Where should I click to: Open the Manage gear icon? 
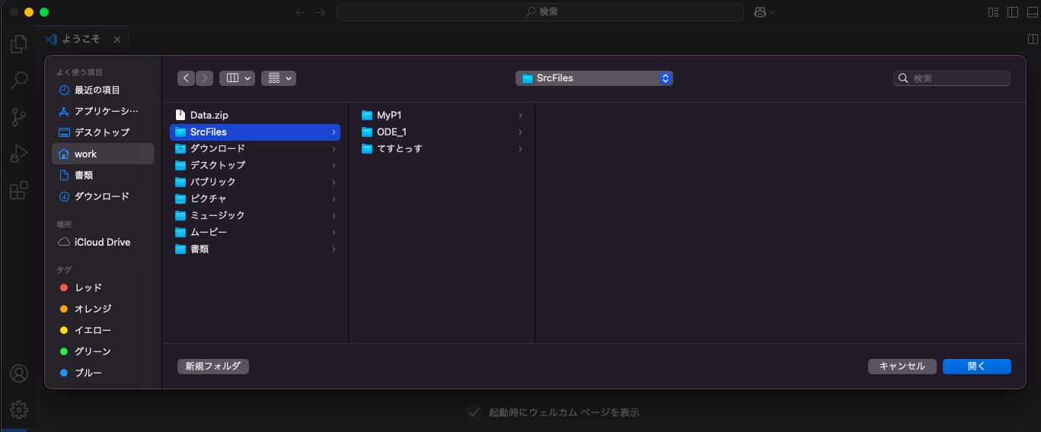pos(19,410)
